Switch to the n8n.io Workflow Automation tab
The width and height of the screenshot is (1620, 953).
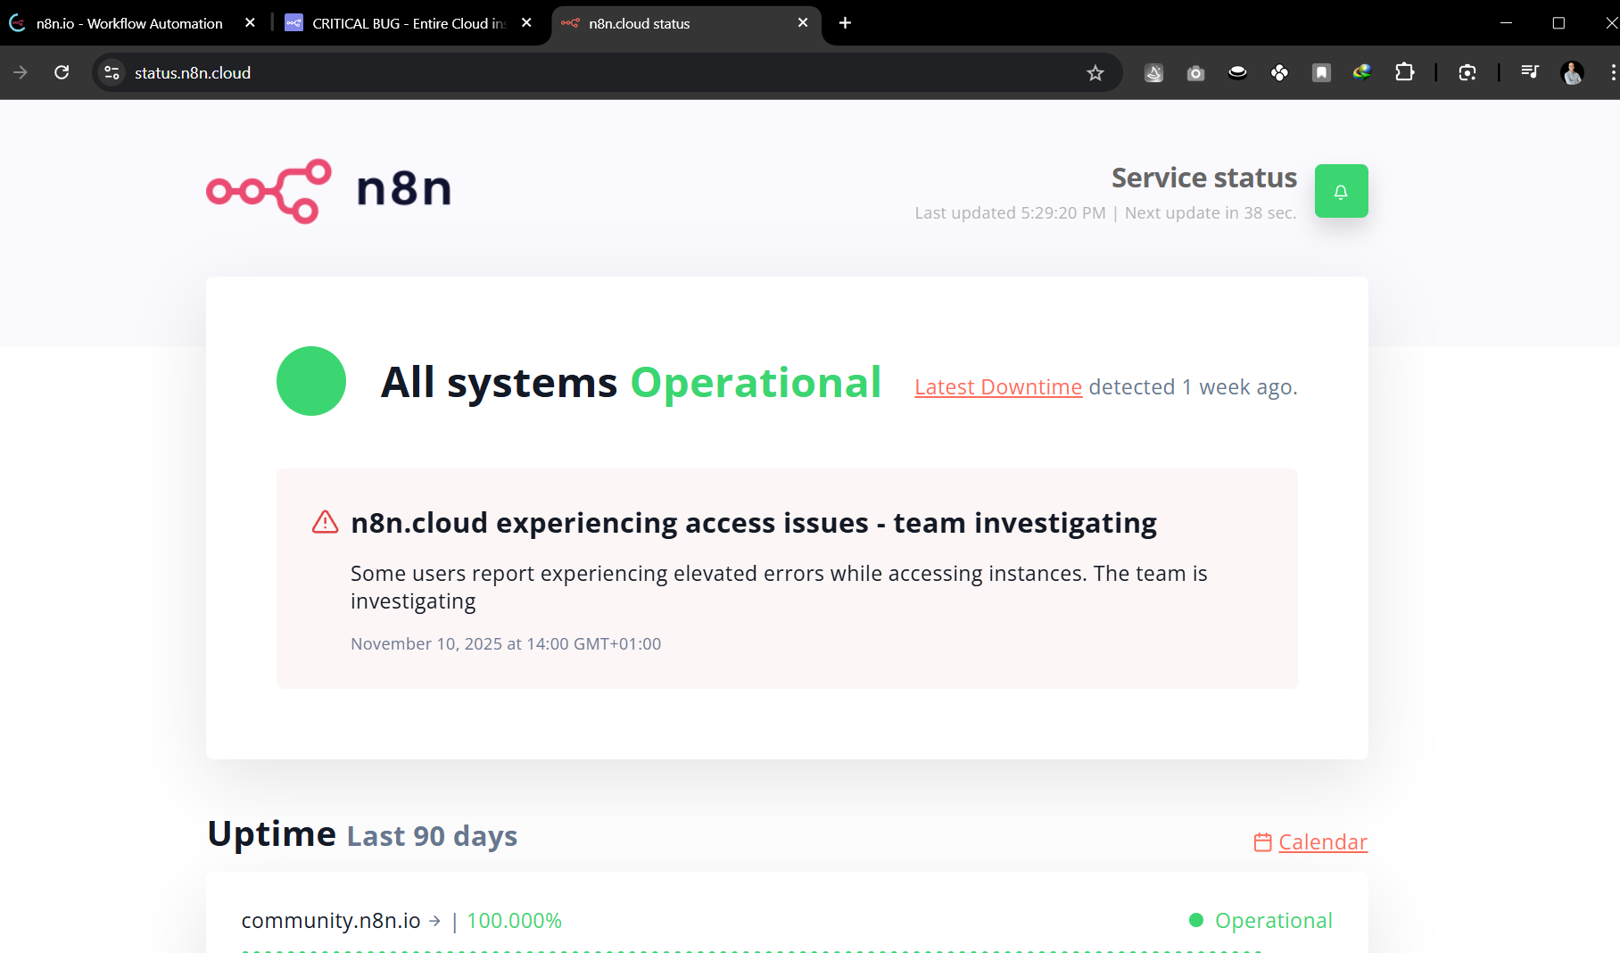point(129,23)
